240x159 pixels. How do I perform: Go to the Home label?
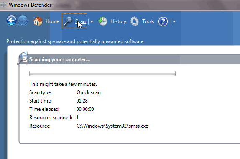tap(52, 21)
